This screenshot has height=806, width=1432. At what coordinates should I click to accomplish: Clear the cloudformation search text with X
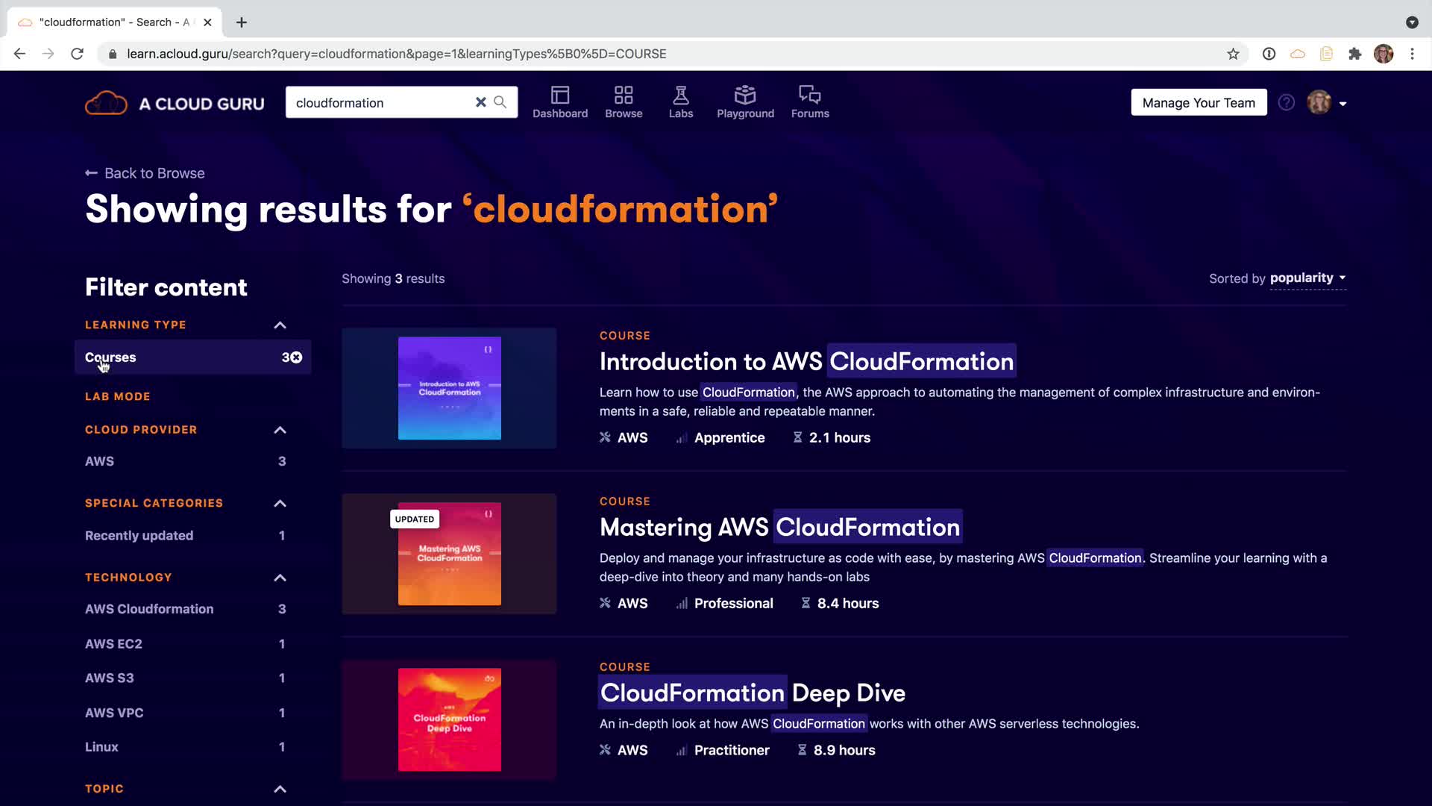point(480,102)
